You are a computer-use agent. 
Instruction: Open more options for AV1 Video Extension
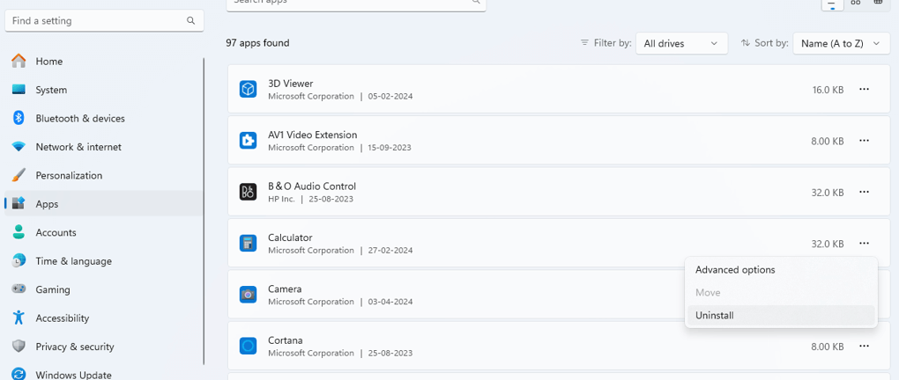coord(864,141)
